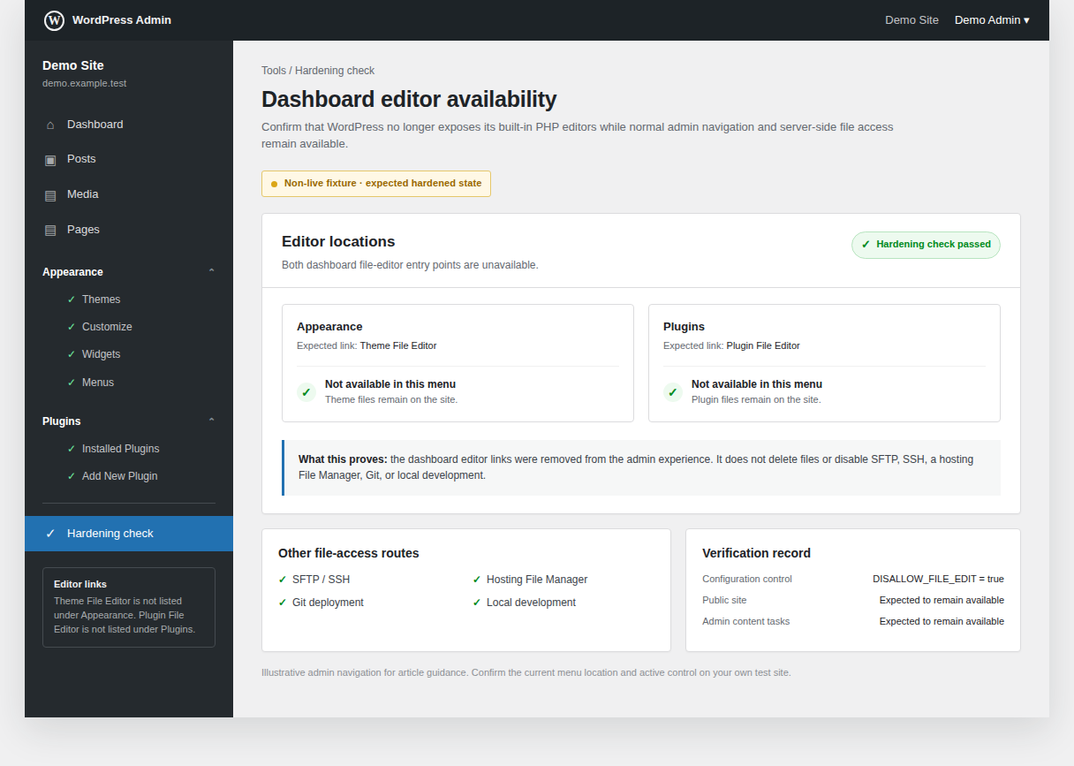Click the Tools breadcrumb link

point(274,71)
